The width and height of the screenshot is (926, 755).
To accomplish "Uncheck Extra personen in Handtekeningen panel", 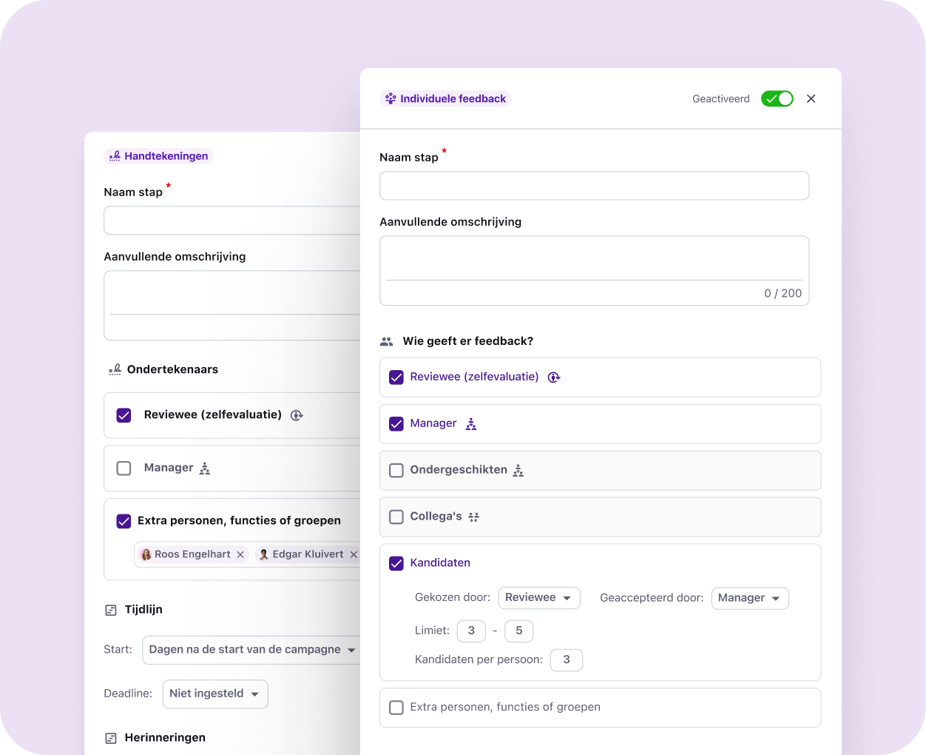I will 124,521.
